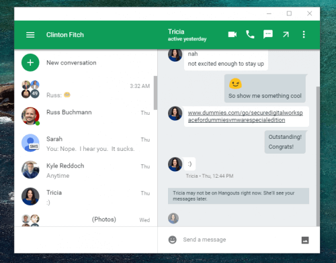
Task: Click the ':)' message bubble from Tricia
Action: coord(190,164)
